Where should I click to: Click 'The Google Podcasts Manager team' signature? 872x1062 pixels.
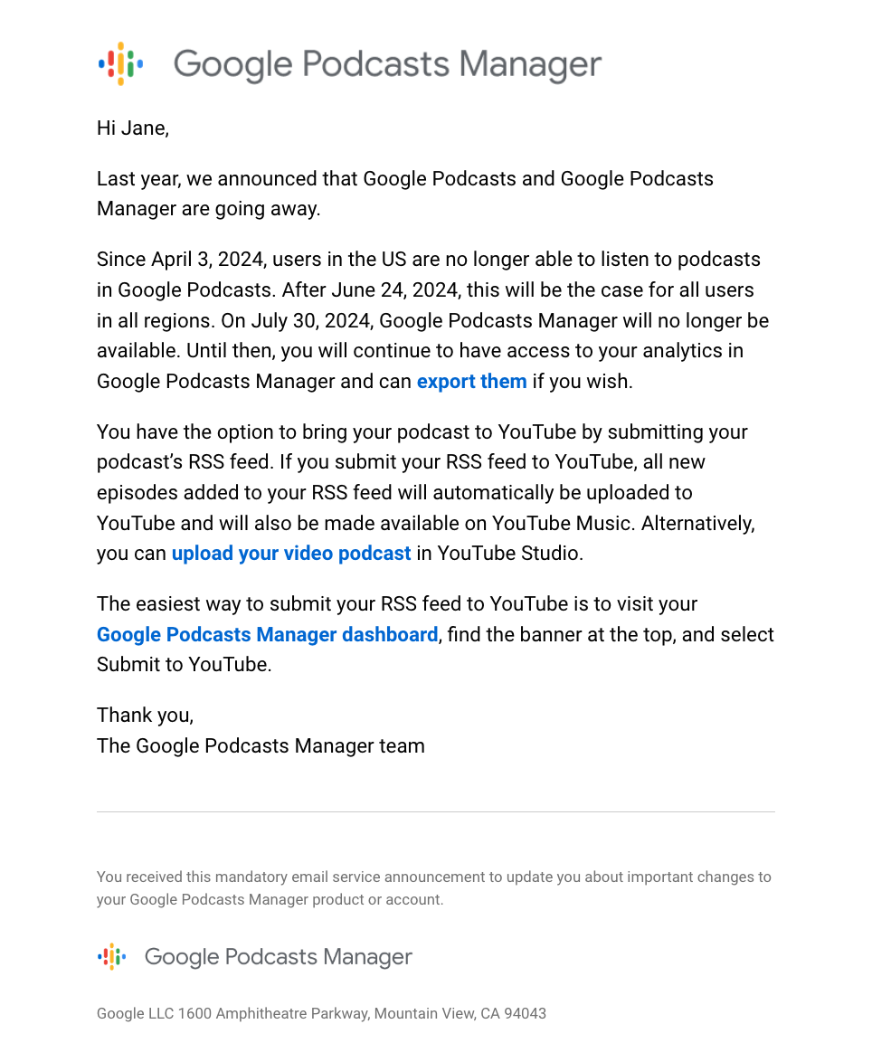click(x=261, y=745)
